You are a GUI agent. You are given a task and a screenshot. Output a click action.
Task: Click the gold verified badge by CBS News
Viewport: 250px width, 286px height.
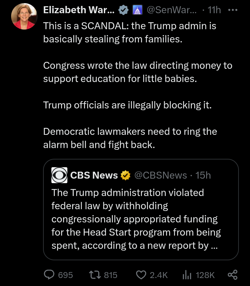(125, 175)
